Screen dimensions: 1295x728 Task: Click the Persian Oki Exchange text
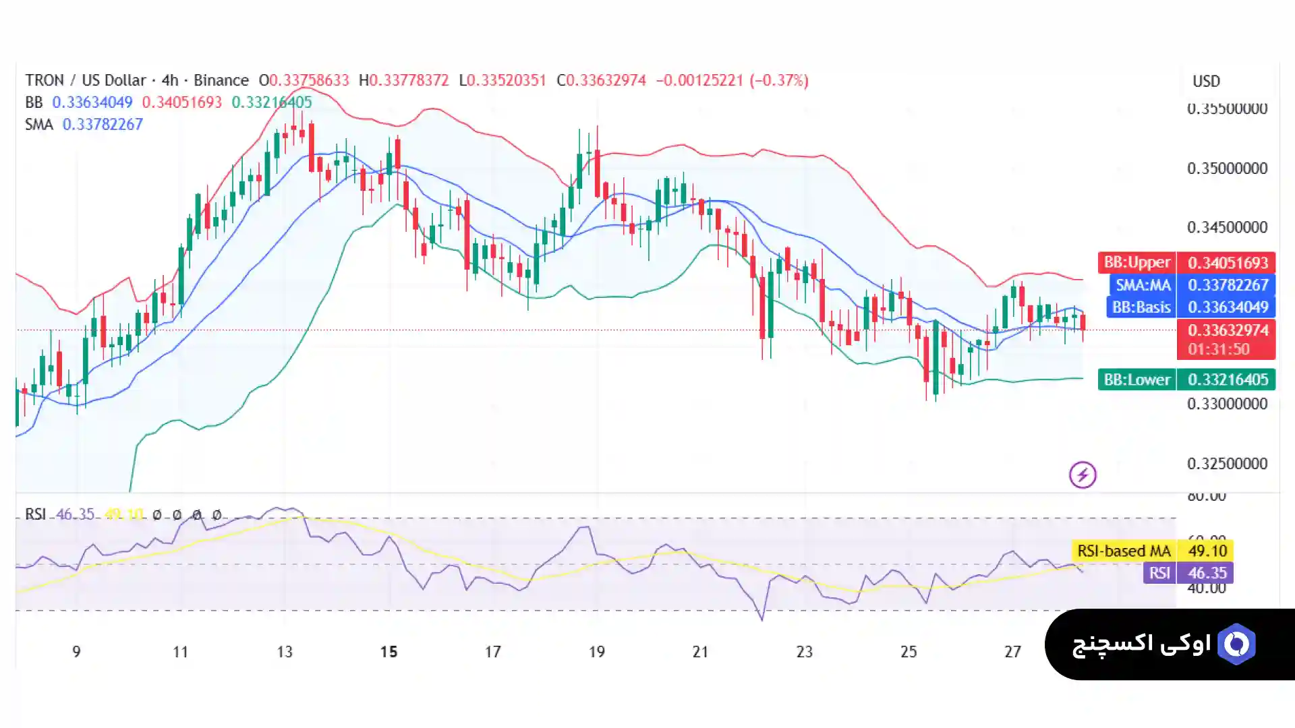point(1141,644)
